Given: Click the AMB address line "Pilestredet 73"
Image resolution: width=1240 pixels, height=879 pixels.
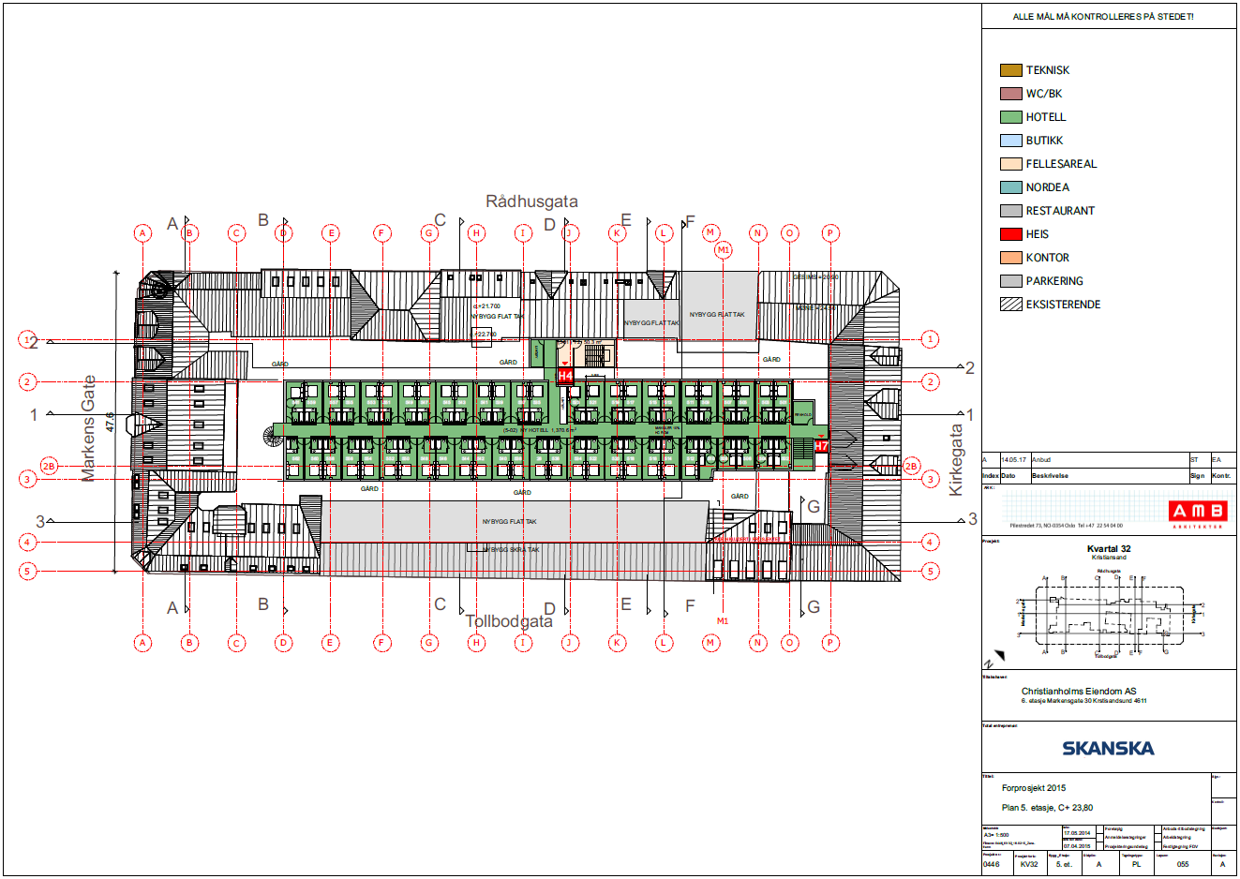Looking at the screenshot, I should 1066,526.
